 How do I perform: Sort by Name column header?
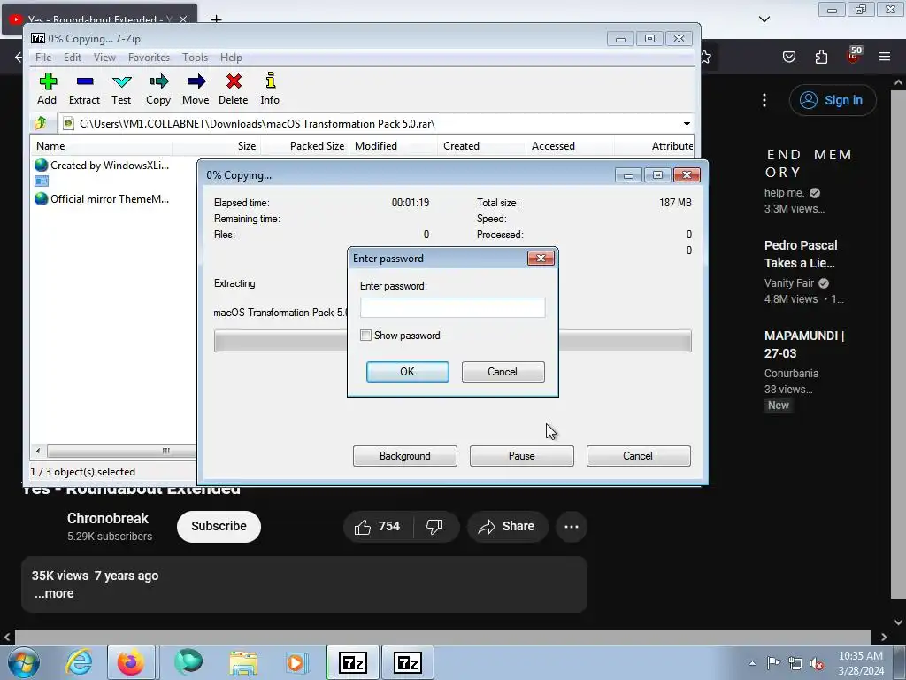101,146
